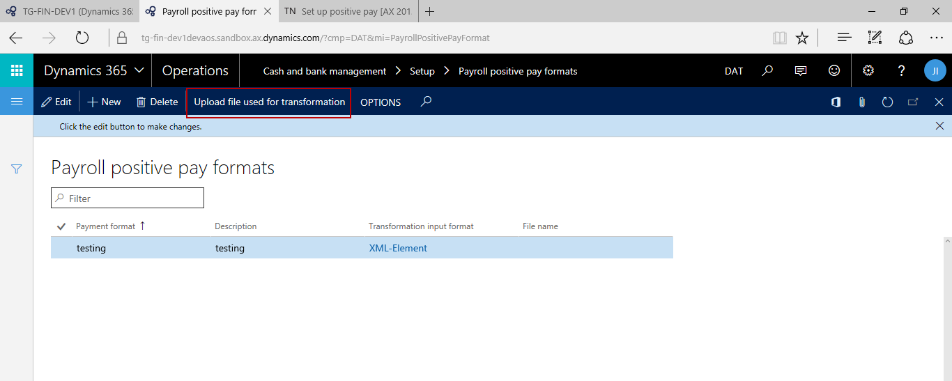Open the feedback smiley icon
Screen dimensions: 952x381
pyautogui.click(x=834, y=70)
